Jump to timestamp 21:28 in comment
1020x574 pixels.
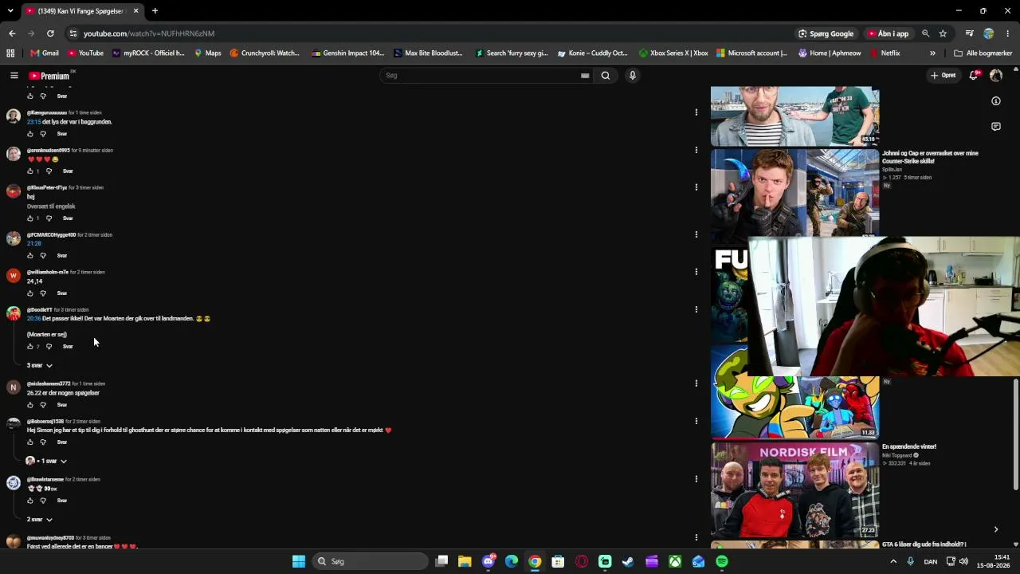[33, 244]
